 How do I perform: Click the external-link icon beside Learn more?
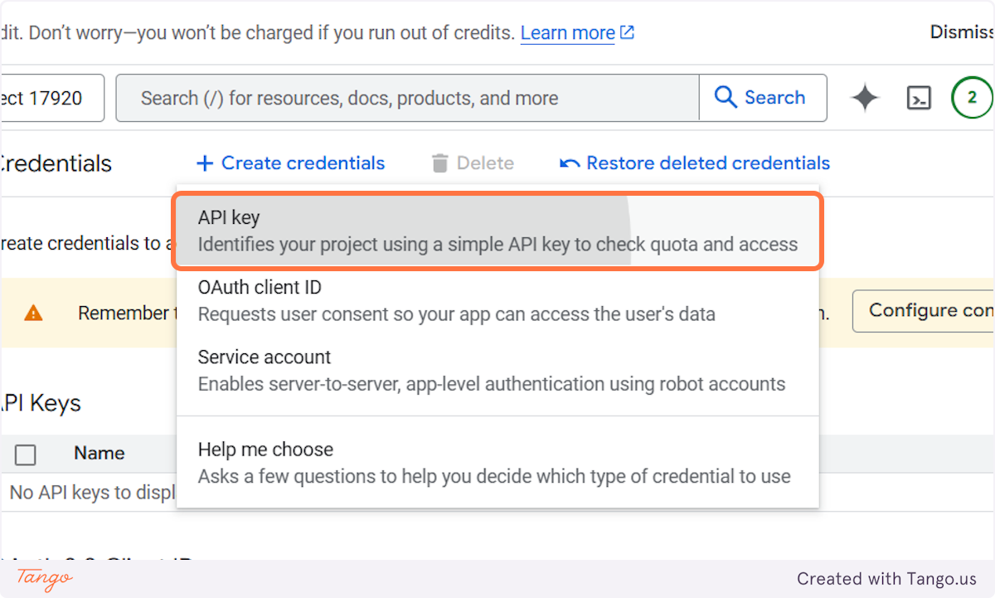click(628, 32)
